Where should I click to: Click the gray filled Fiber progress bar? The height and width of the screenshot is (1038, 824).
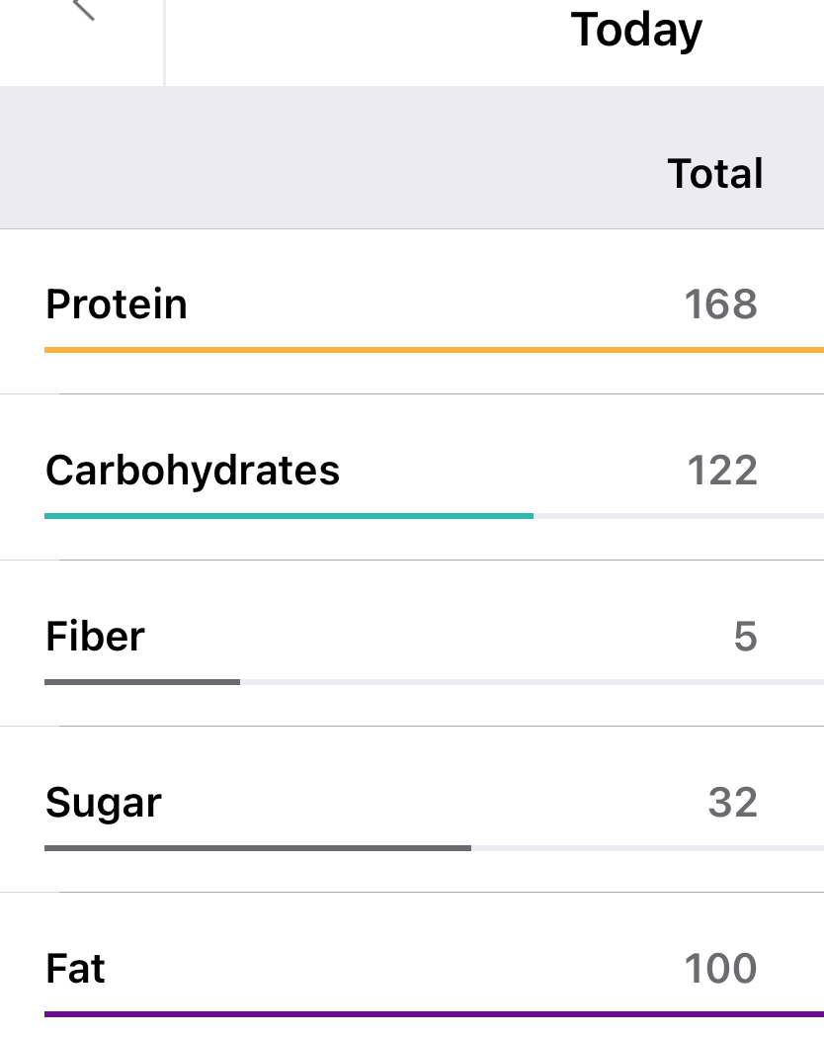click(142, 682)
